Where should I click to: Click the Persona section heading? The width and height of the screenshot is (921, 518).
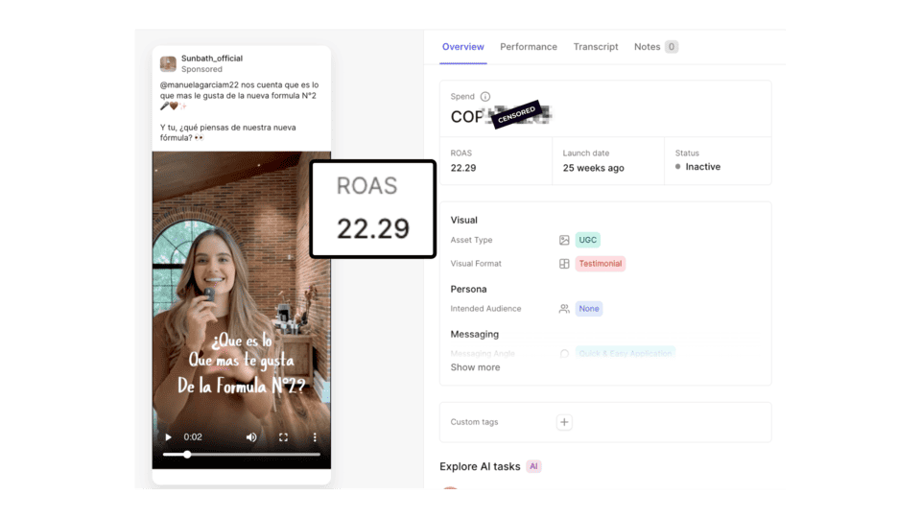[468, 289]
